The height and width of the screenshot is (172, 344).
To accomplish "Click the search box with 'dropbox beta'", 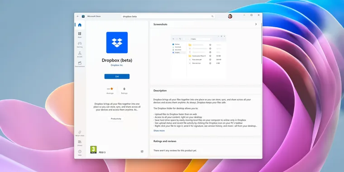I will click(168, 16).
